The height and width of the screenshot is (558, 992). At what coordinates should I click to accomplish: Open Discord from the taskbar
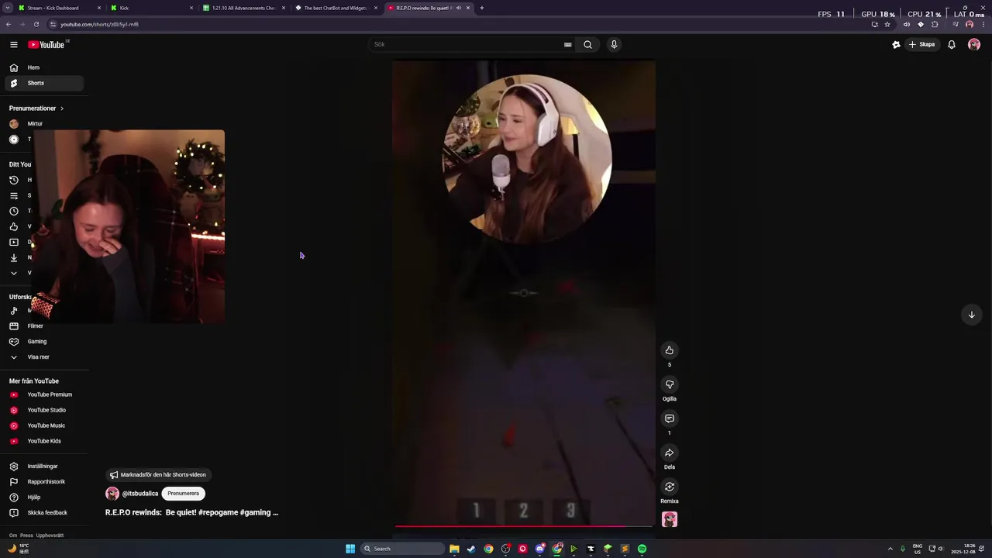[539, 549]
